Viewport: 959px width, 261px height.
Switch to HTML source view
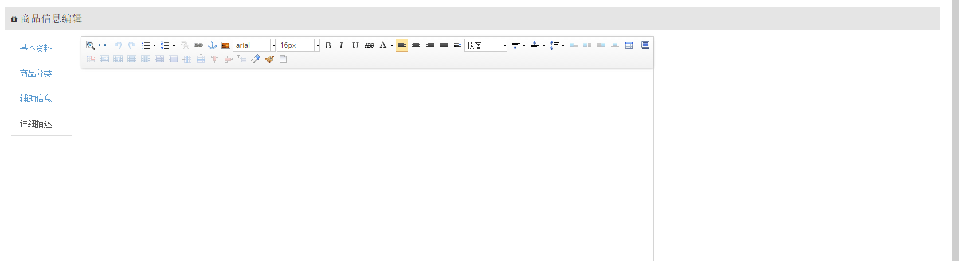[104, 45]
